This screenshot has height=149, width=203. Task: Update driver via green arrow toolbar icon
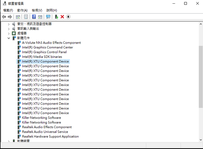pyautogui.click(x=56, y=17)
